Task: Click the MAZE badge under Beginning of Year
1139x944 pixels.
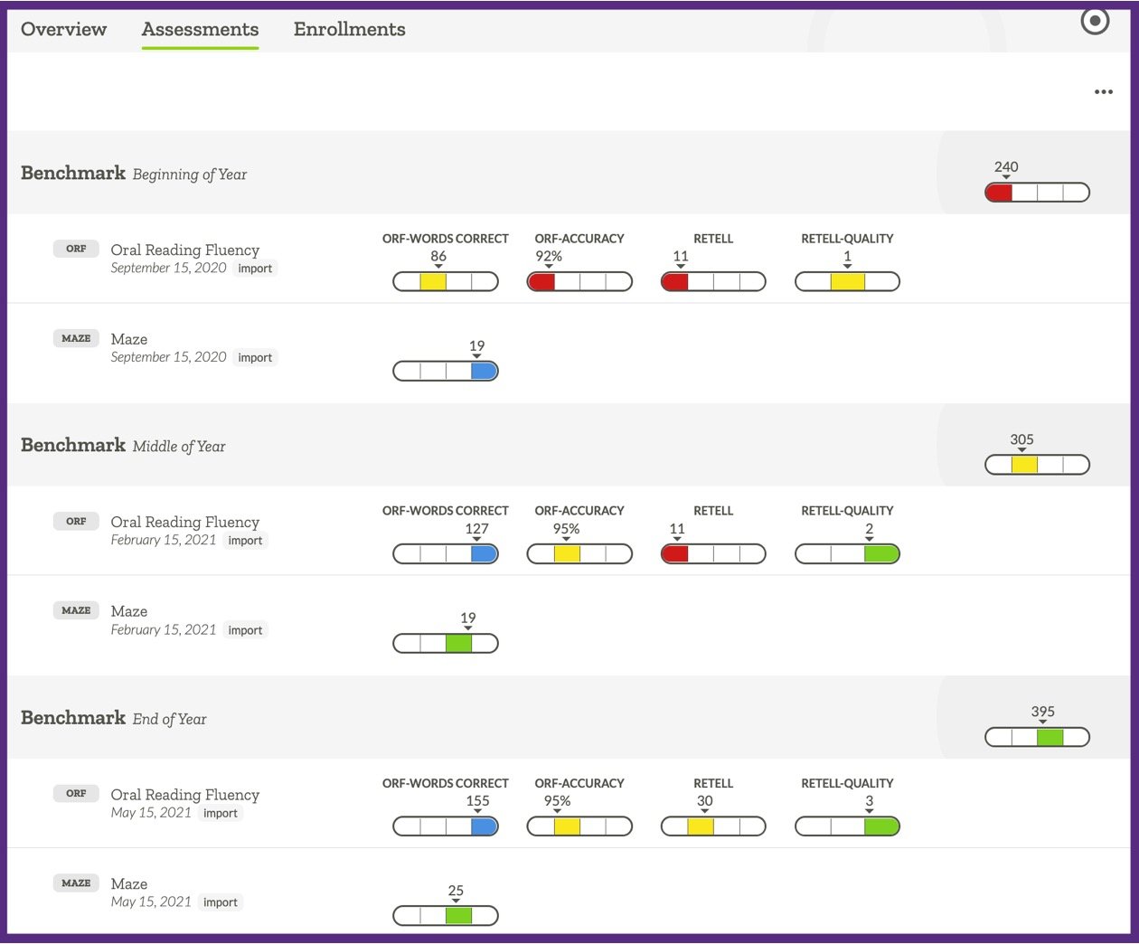Action: 75,337
